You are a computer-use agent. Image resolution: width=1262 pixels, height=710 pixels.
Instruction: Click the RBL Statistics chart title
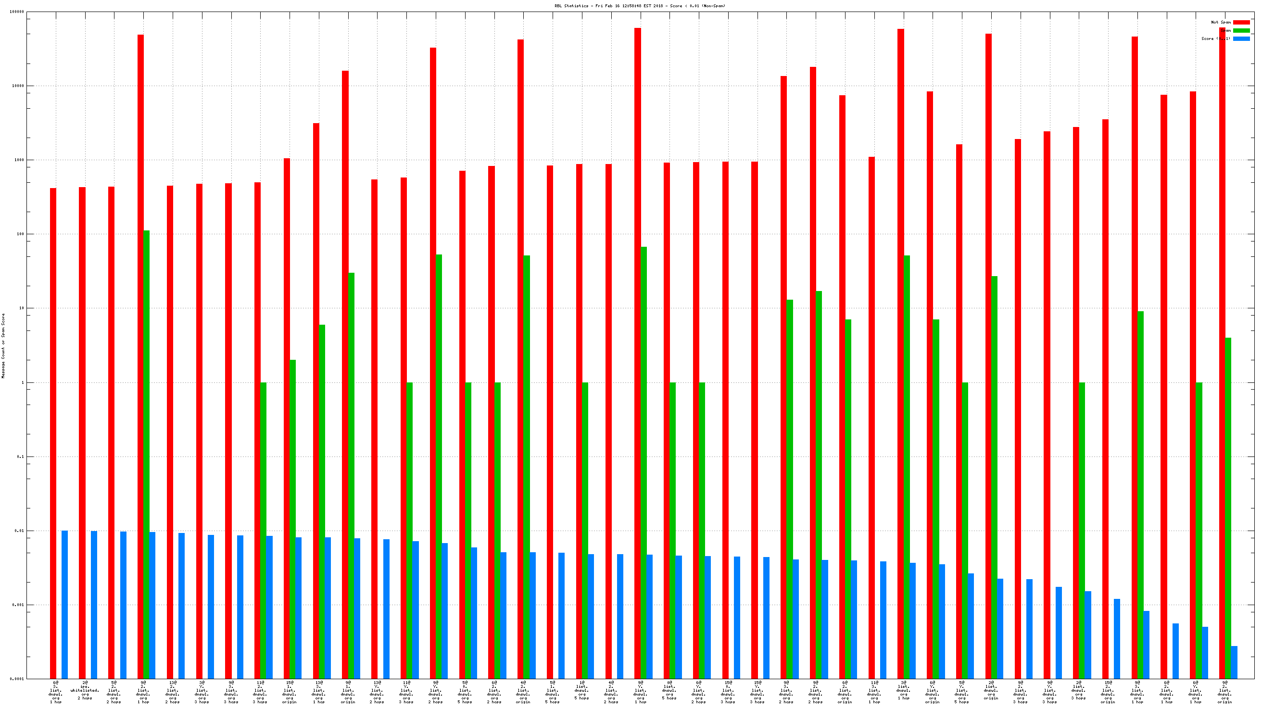[639, 6]
